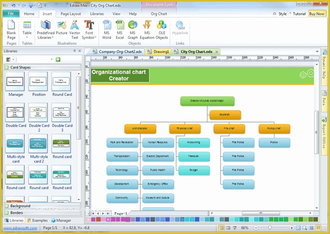
Task: Click the horizontal canvas scrollbar
Action: click(x=261, y=213)
